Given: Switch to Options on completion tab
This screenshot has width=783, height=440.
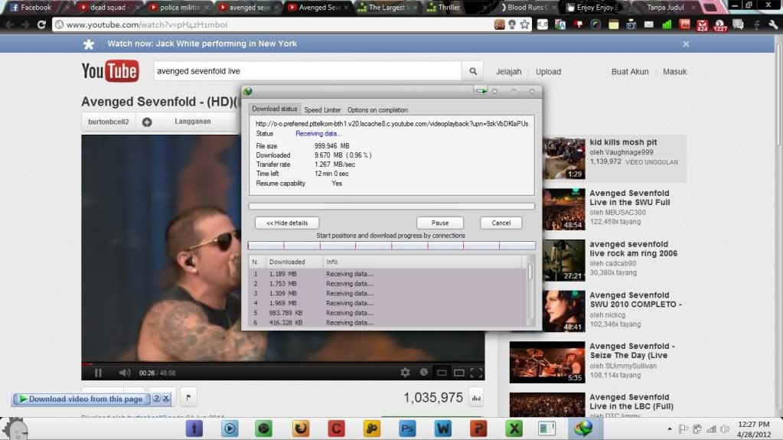Looking at the screenshot, I should click(x=377, y=110).
